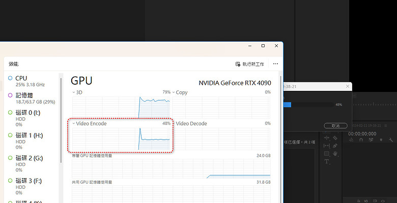Click the 48% Video Encode value

[x=166, y=123]
